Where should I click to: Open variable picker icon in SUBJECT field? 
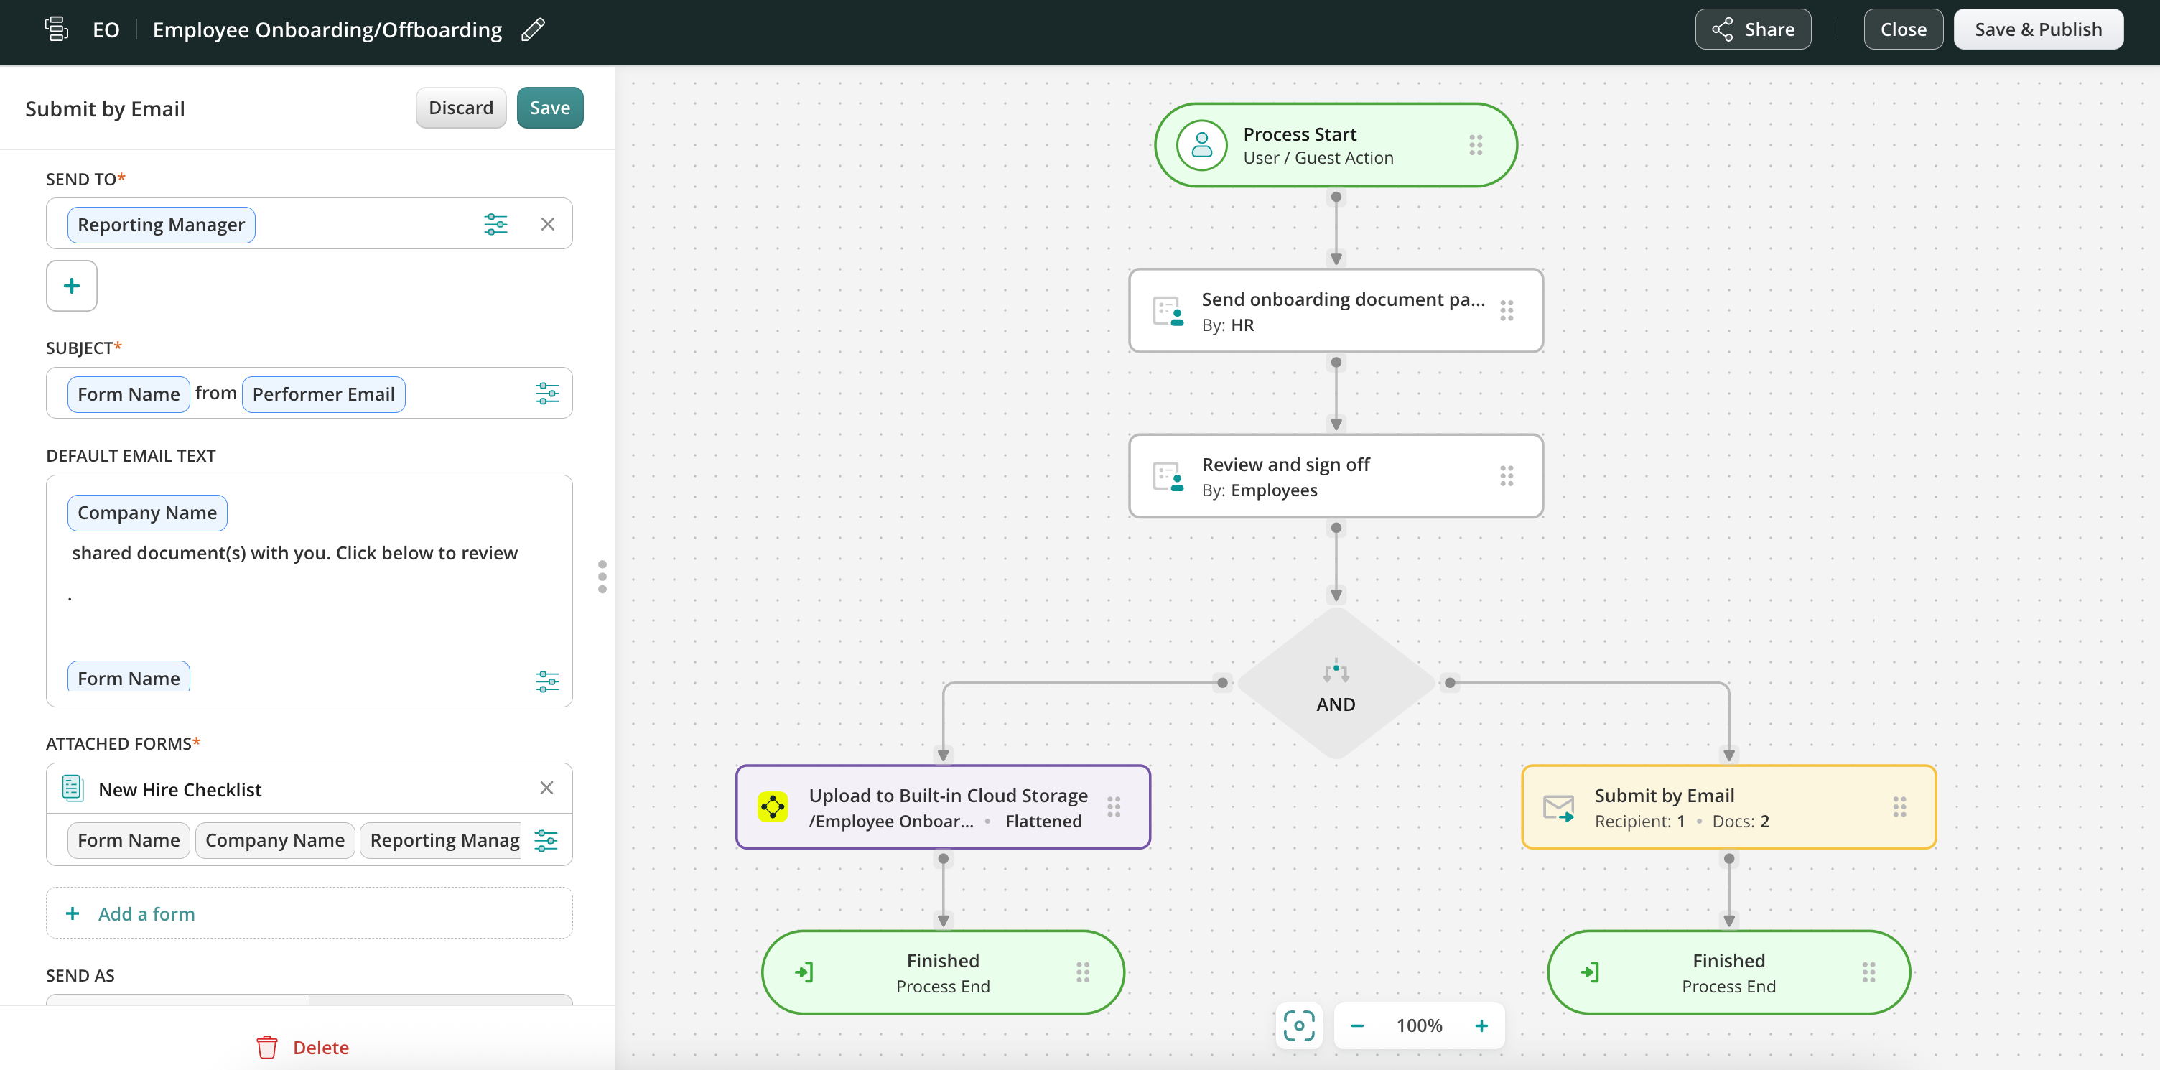pos(546,394)
